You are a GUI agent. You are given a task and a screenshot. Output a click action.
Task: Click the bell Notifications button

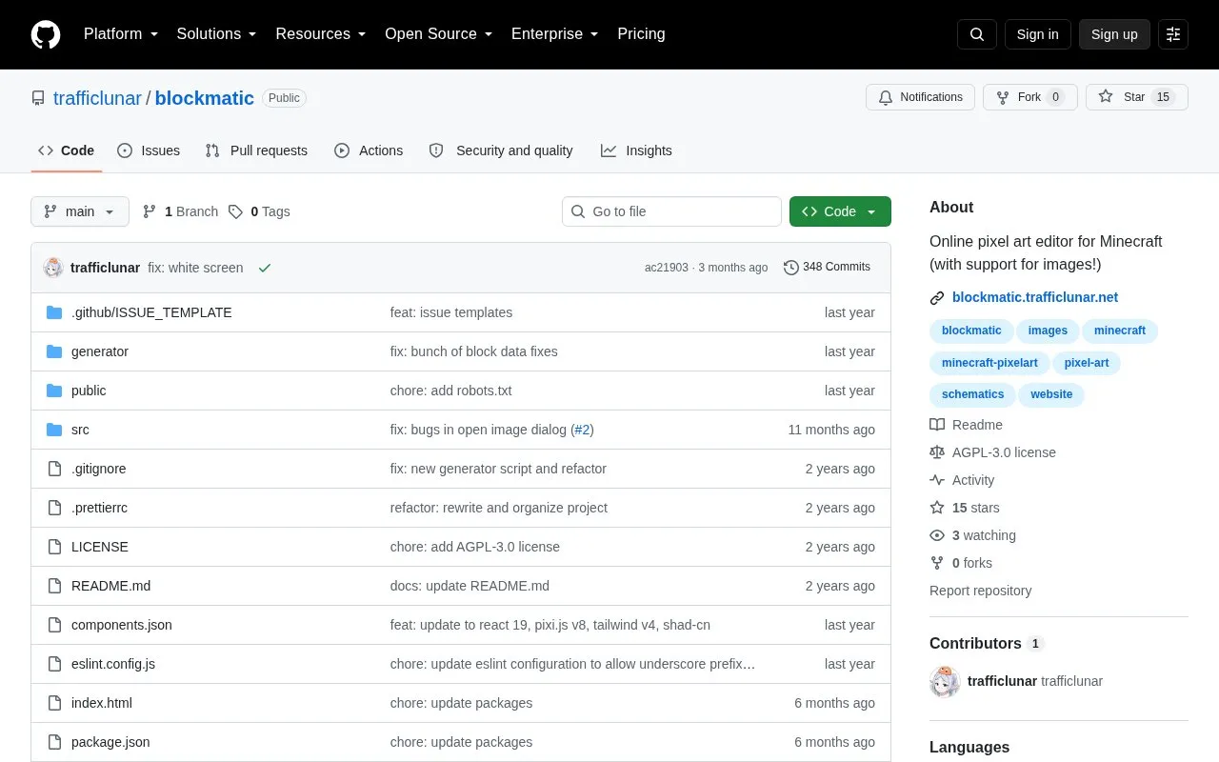920,97
